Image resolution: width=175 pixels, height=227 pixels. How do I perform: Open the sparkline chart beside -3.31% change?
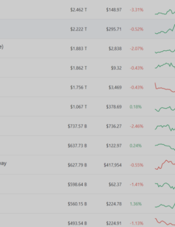click(x=165, y=12)
